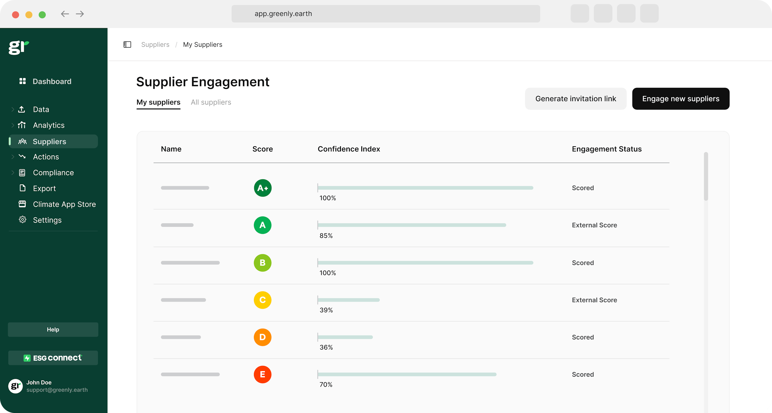Viewport: 772px width, 413px height.
Task: Expand the Compliance section chevron
Action: click(13, 172)
